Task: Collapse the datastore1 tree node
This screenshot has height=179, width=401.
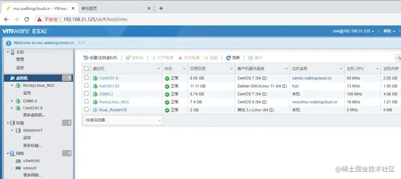Action: point(12,130)
